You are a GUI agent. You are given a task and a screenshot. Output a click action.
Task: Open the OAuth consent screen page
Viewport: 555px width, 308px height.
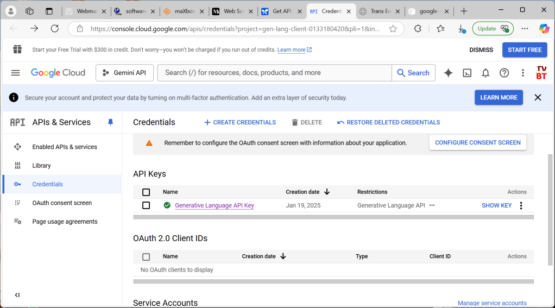(62, 203)
